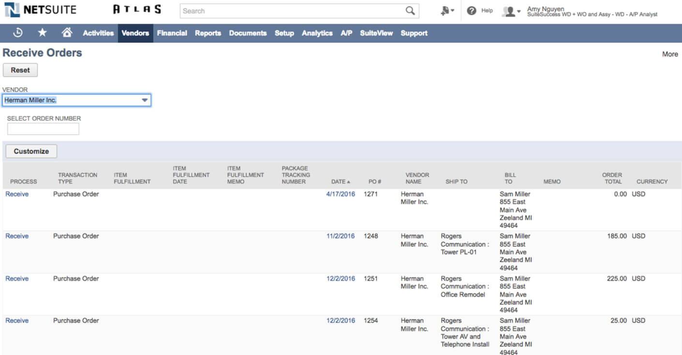The height and width of the screenshot is (355, 682).
Task: Select the 225.00 order total cell
Action: pos(617,278)
